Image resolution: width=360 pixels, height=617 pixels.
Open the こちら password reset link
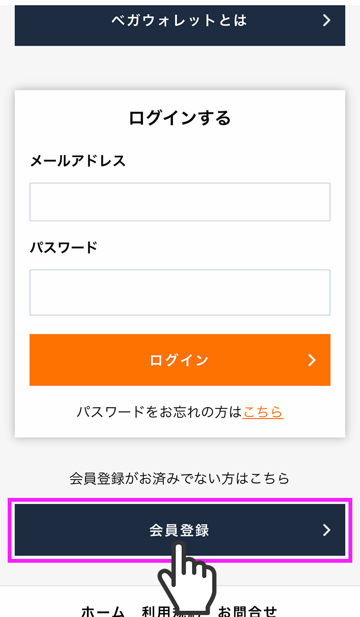(263, 412)
